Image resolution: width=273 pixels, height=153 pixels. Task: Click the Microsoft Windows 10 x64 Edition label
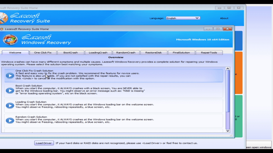click(203, 40)
